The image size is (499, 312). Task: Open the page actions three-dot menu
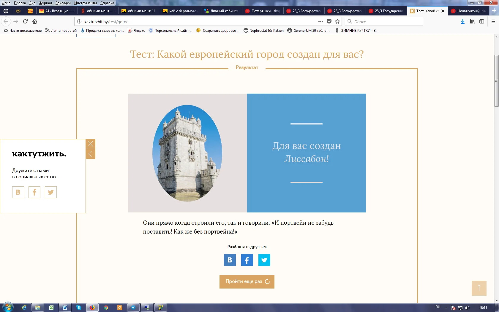[x=321, y=21]
